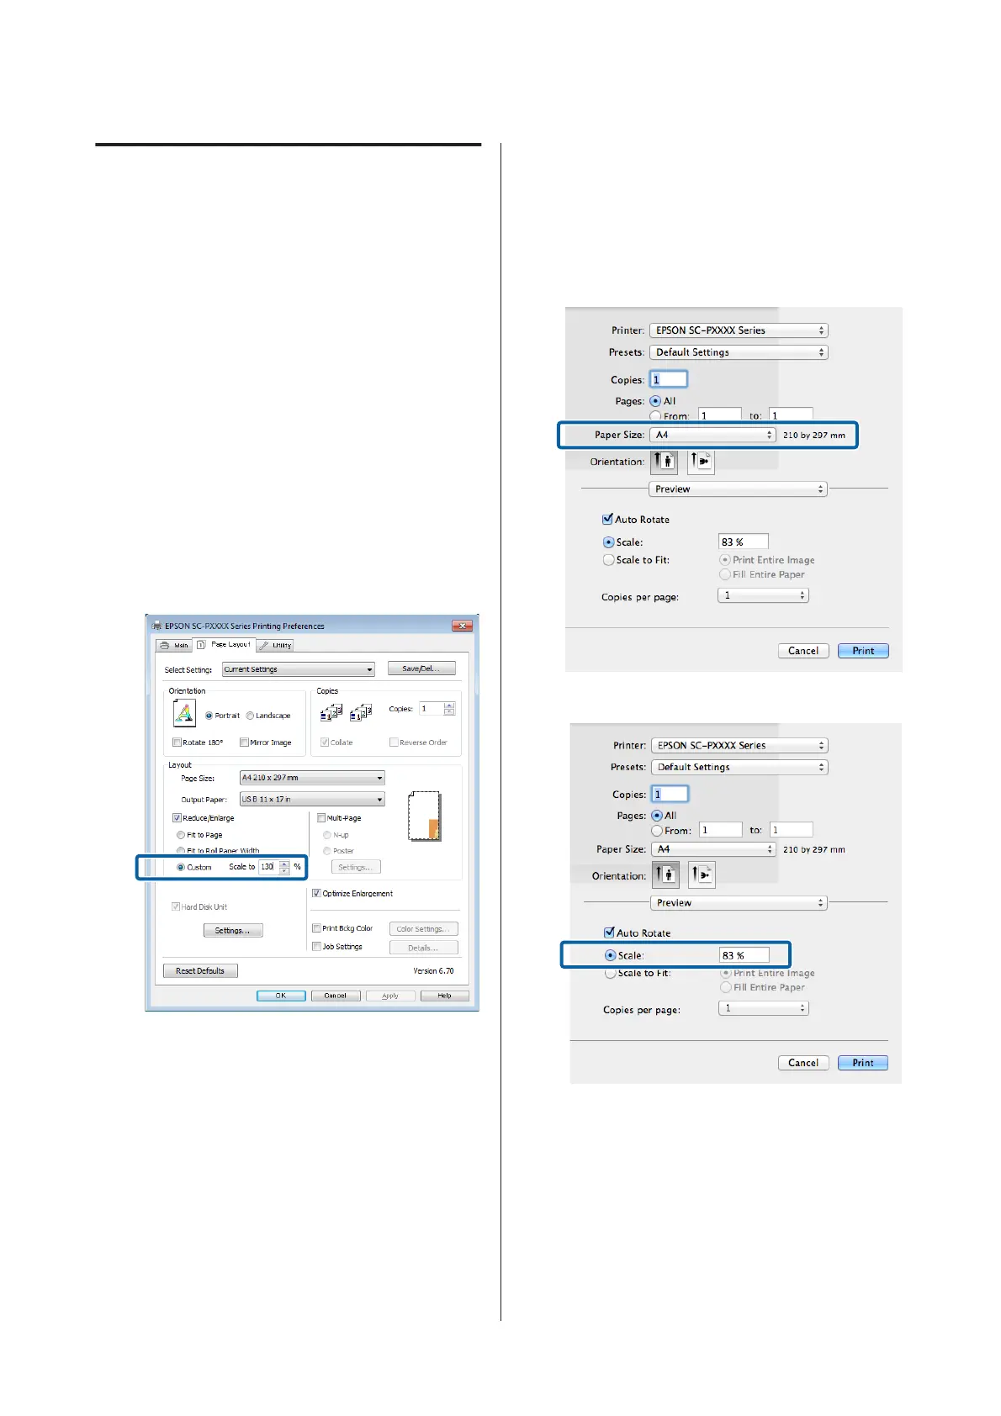Select the Portrait radio button

pyautogui.click(x=209, y=716)
